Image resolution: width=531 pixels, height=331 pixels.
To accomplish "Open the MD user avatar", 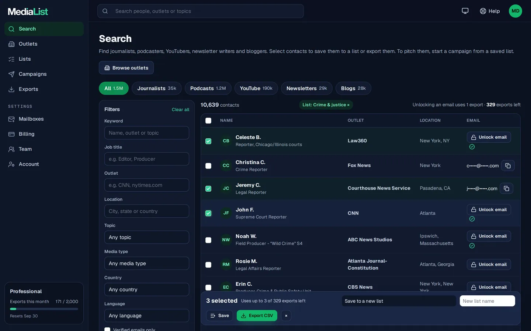I will (x=515, y=11).
